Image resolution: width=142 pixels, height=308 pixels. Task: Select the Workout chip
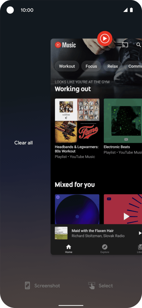67,66
